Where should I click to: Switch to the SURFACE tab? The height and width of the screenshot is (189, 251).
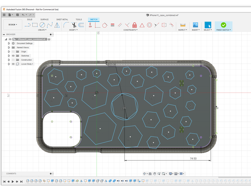[x=44, y=19]
